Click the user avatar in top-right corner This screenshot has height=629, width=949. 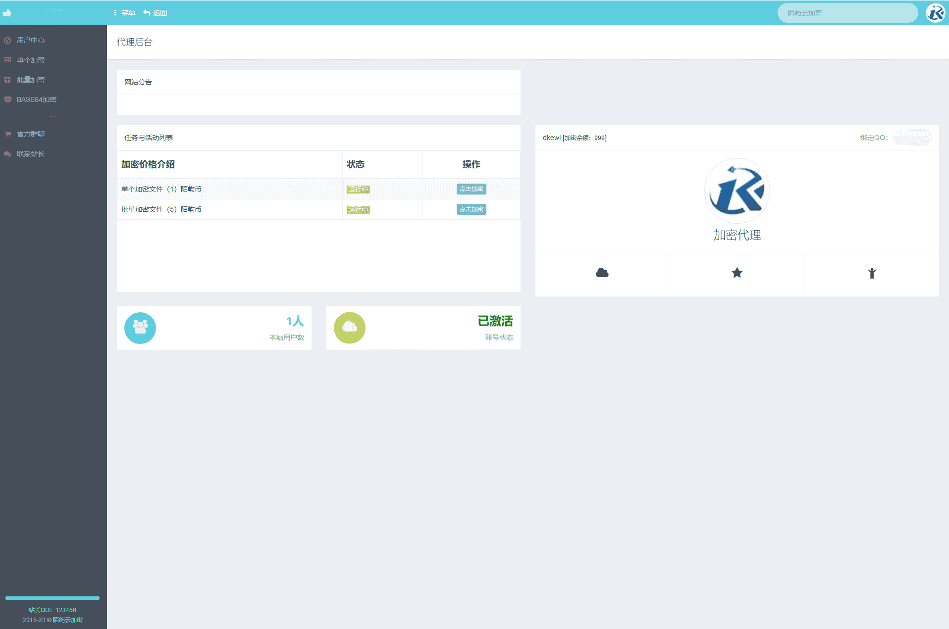coord(935,13)
